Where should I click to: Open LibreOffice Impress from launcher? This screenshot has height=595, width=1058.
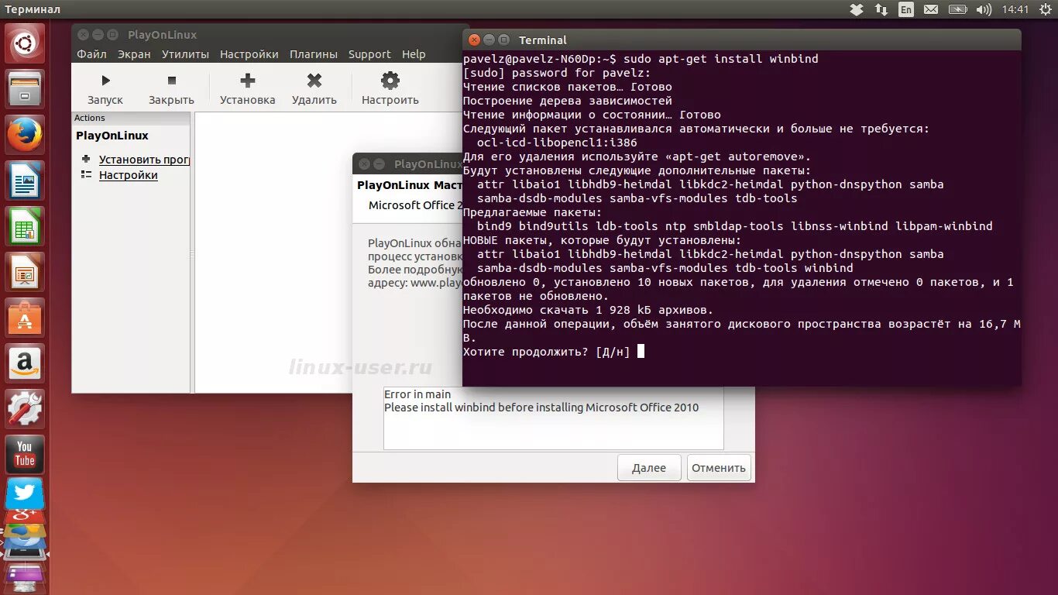(x=25, y=272)
